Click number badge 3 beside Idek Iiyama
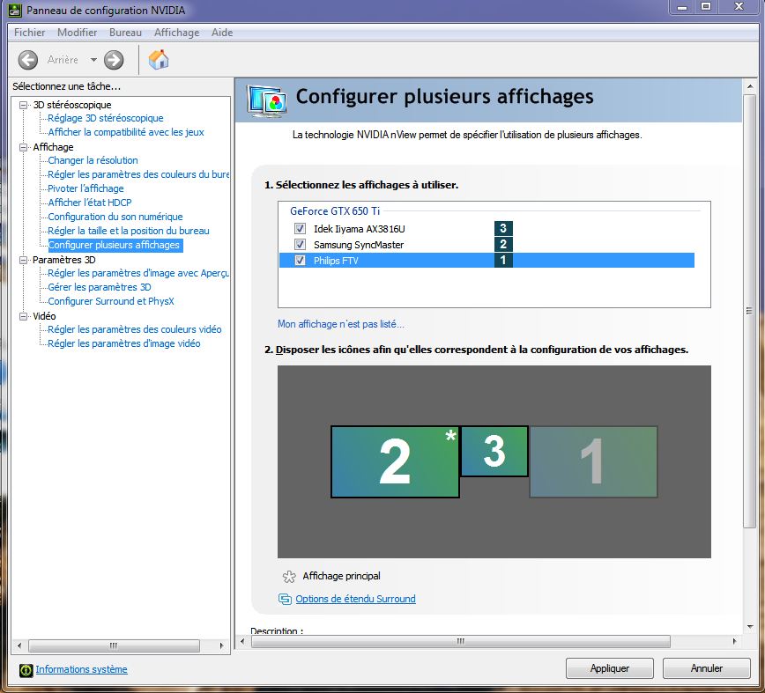 [x=503, y=229]
